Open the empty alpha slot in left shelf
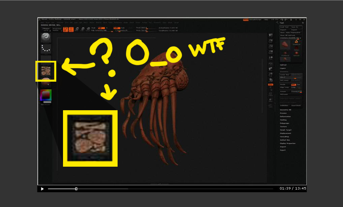 click(x=46, y=58)
